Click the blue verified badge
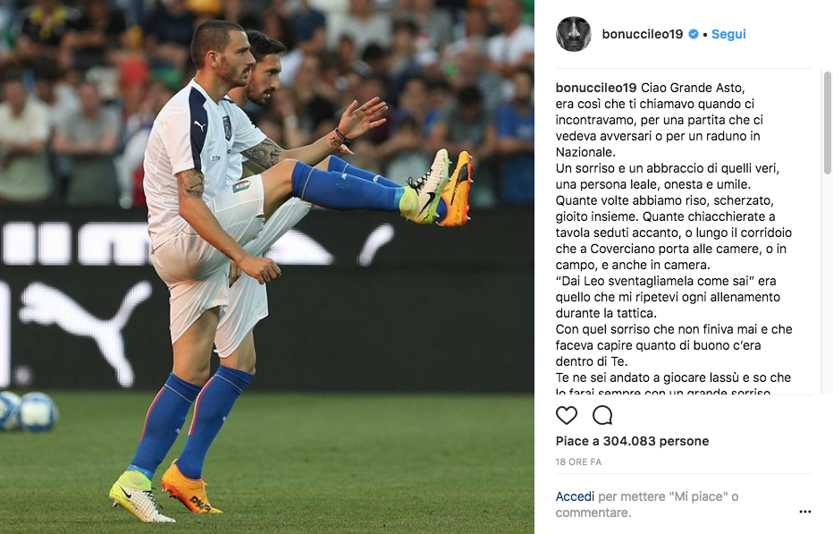This screenshot has width=833, height=534. click(694, 34)
